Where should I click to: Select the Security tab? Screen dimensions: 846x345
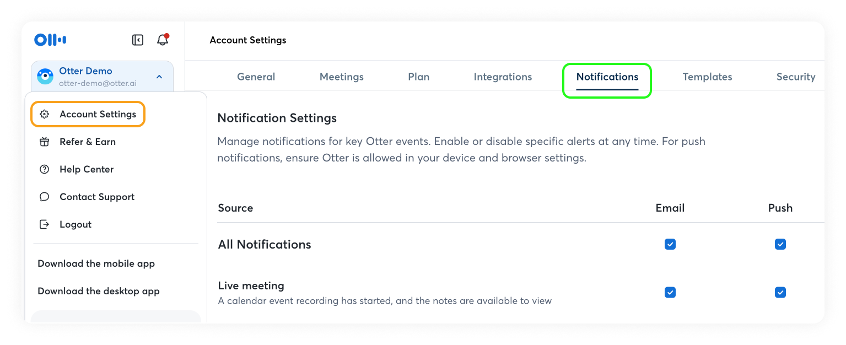[796, 77]
